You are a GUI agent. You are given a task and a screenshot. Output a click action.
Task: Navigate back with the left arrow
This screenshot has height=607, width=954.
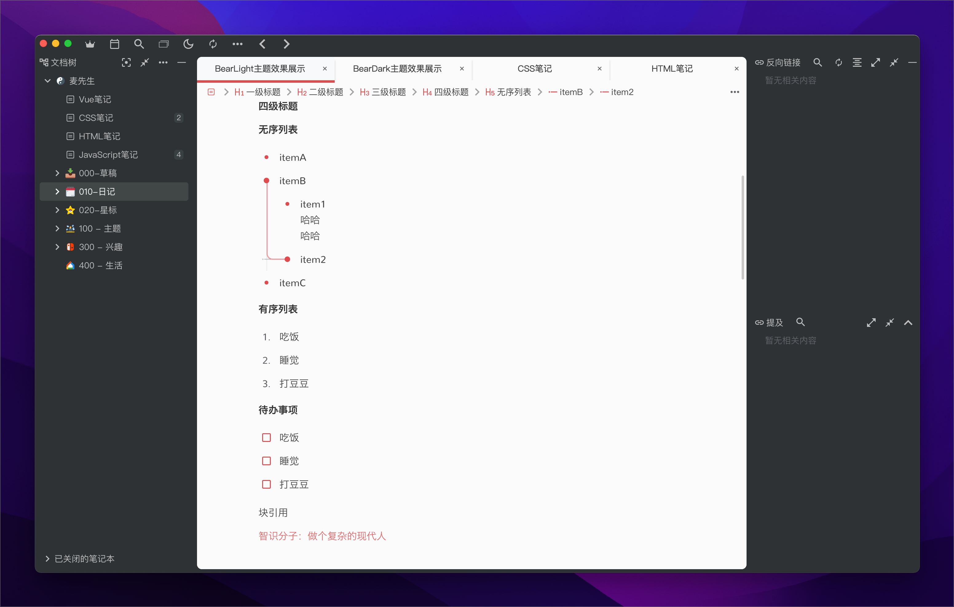pos(262,44)
